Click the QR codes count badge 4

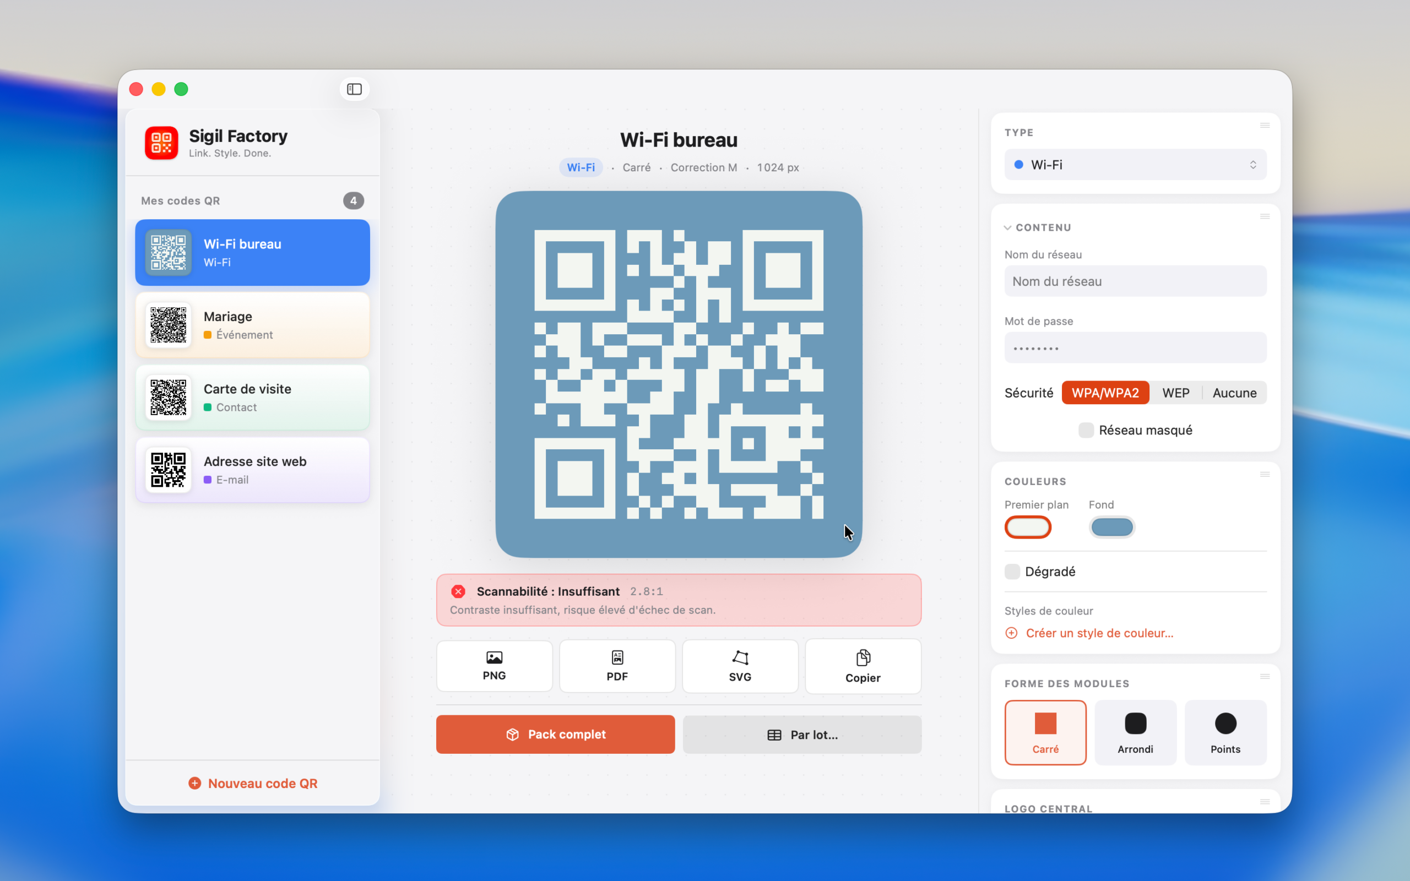[353, 200]
